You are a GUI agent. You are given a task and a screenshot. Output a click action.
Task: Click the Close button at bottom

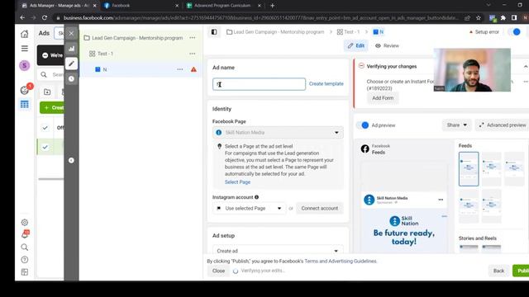218,271
